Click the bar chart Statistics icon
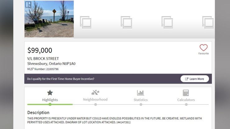Viewport: 230px width, 129px height. tap(140, 93)
